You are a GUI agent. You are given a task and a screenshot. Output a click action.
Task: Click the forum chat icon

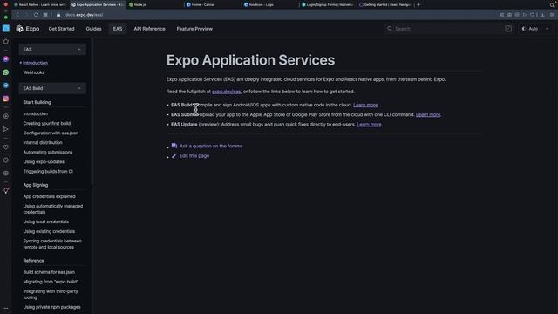coord(174,146)
